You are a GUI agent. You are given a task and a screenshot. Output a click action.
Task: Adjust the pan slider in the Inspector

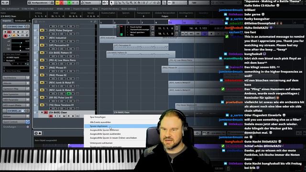[20, 47]
